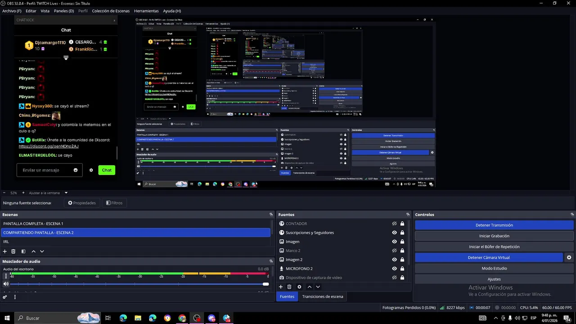This screenshot has width=576, height=324.
Task: Unlock the MICROFONO 2 source lock
Action: coord(402,269)
